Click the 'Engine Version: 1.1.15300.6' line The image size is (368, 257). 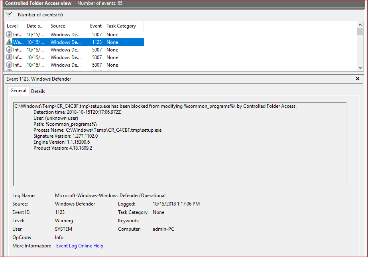pyautogui.click(x=62, y=142)
